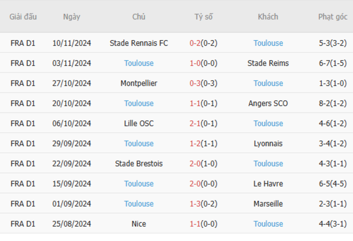Select Montpellier team name
This screenshot has height=241, width=353.
138,83
